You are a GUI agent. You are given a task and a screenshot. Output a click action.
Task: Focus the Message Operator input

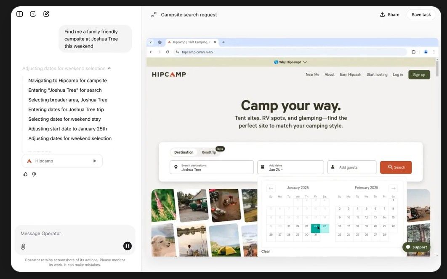click(x=74, y=234)
